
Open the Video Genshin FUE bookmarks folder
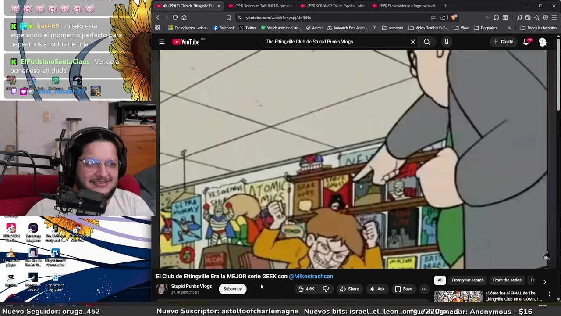(428, 28)
